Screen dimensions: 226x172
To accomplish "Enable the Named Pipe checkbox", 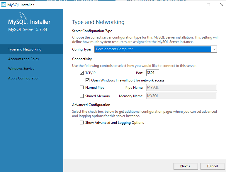I will pyautogui.click(x=81, y=87).
